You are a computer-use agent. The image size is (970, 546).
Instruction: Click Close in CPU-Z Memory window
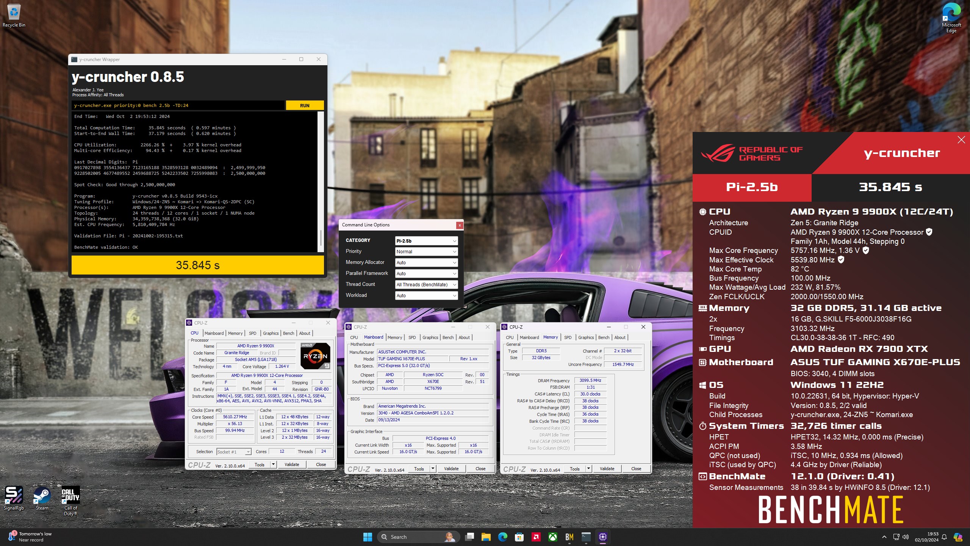pyautogui.click(x=636, y=469)
